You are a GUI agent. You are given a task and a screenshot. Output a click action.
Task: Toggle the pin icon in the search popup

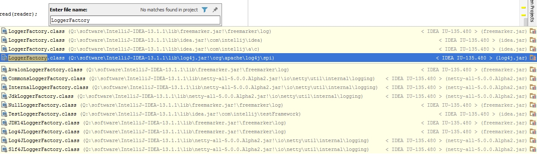point(215,10)
